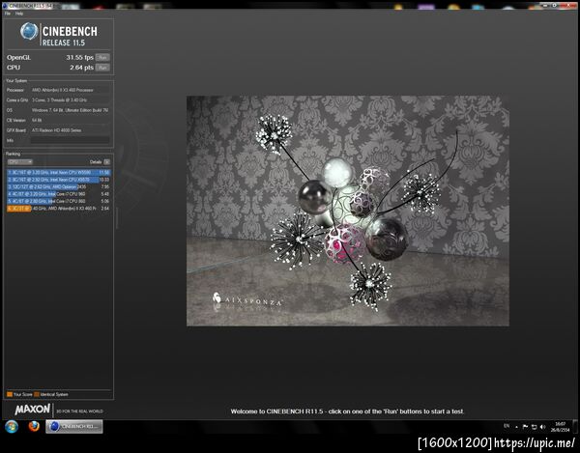Click the Action Center flag icon

tap(525, 427)
